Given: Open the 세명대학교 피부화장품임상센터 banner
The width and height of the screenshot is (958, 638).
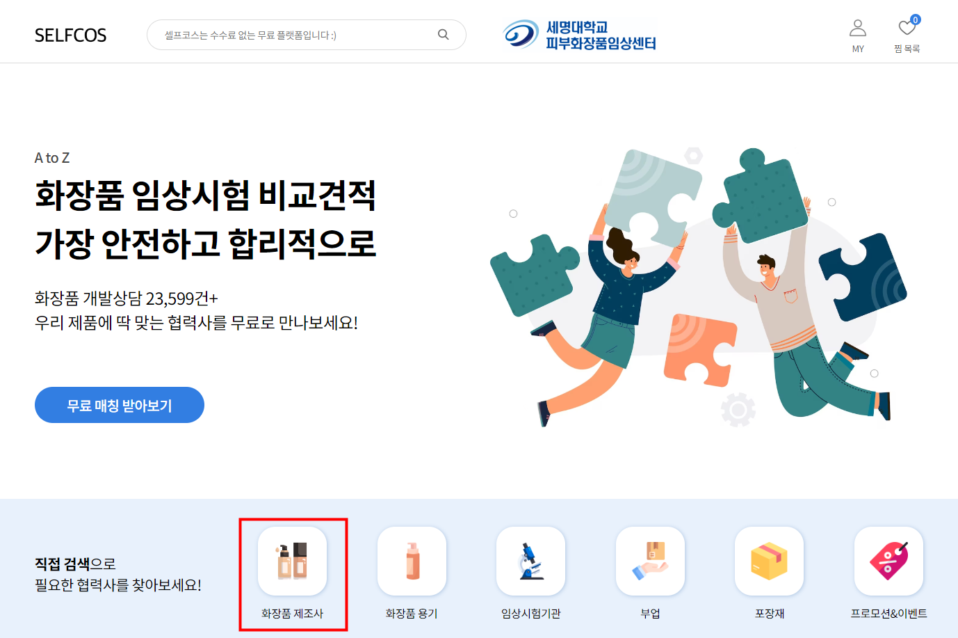Looking at the screenshot, I should [580, 35].
